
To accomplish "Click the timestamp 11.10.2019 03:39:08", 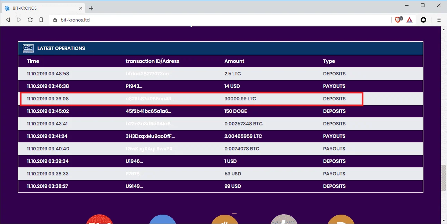I will pyautogui.click(x=48, y=99).
